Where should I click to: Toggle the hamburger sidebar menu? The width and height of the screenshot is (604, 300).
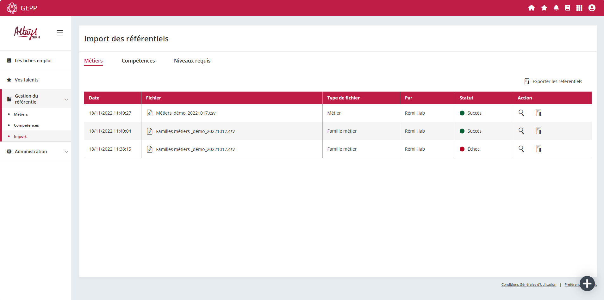pos(60,33)
